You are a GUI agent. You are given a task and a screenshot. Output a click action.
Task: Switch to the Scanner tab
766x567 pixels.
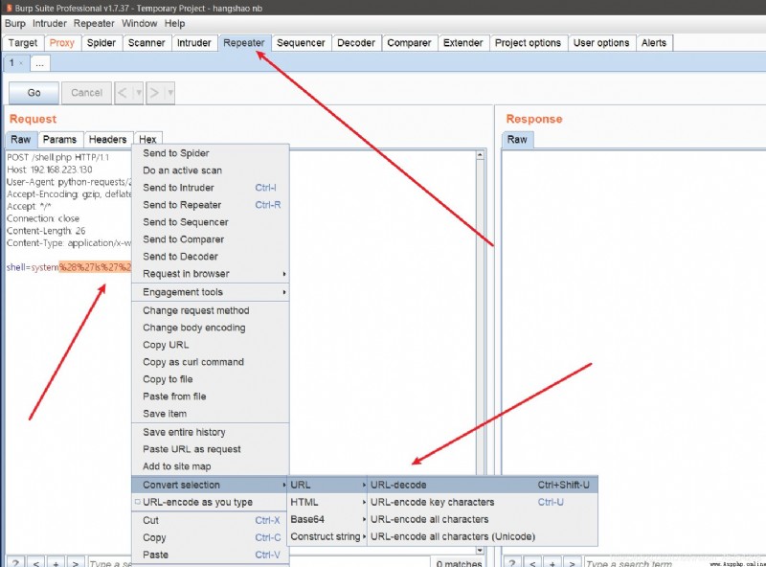146,43
